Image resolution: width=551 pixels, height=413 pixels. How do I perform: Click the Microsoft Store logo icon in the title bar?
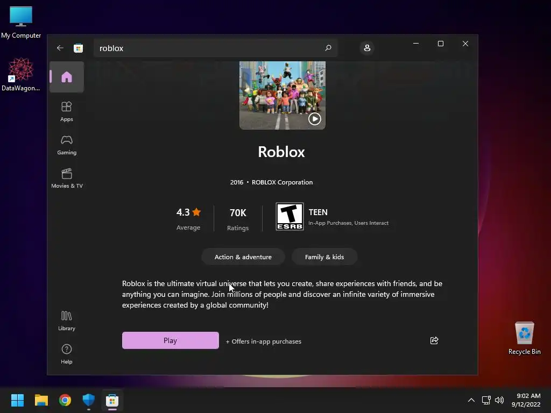(79, 48)
